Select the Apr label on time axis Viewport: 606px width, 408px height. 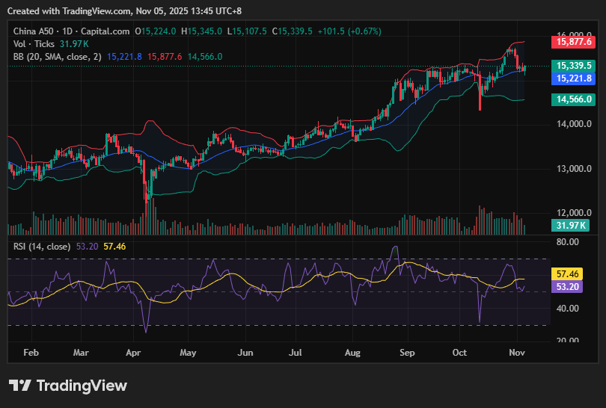click(x=134, y=351)
